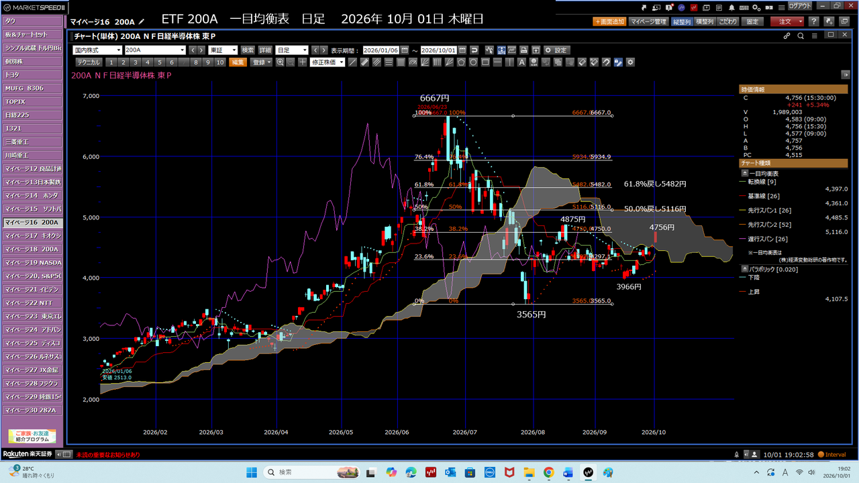Toggle the 固定 button
Image resolution: width=859 pixels, height=483 pixels.
752,21
